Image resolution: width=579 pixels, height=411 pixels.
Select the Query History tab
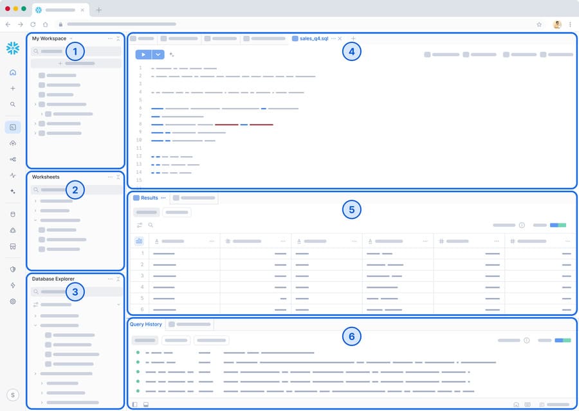(145, 324)
